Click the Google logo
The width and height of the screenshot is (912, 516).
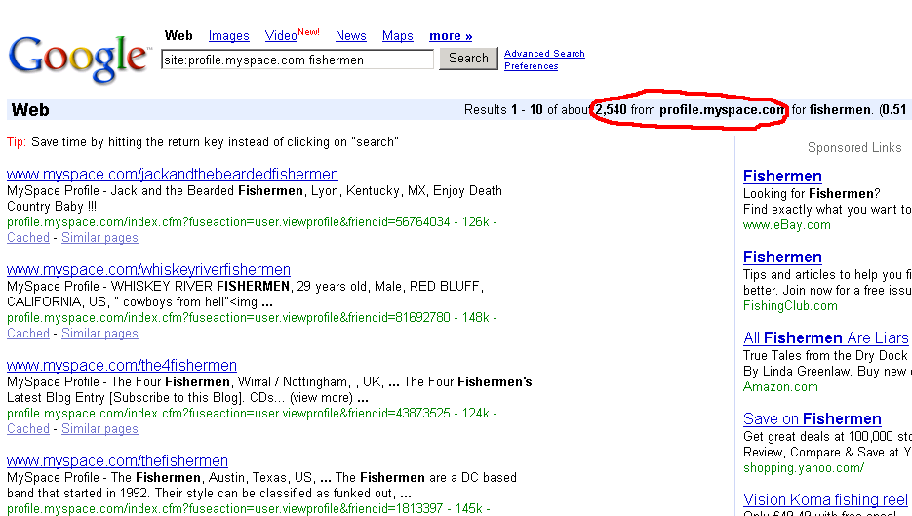pos(78,58)
